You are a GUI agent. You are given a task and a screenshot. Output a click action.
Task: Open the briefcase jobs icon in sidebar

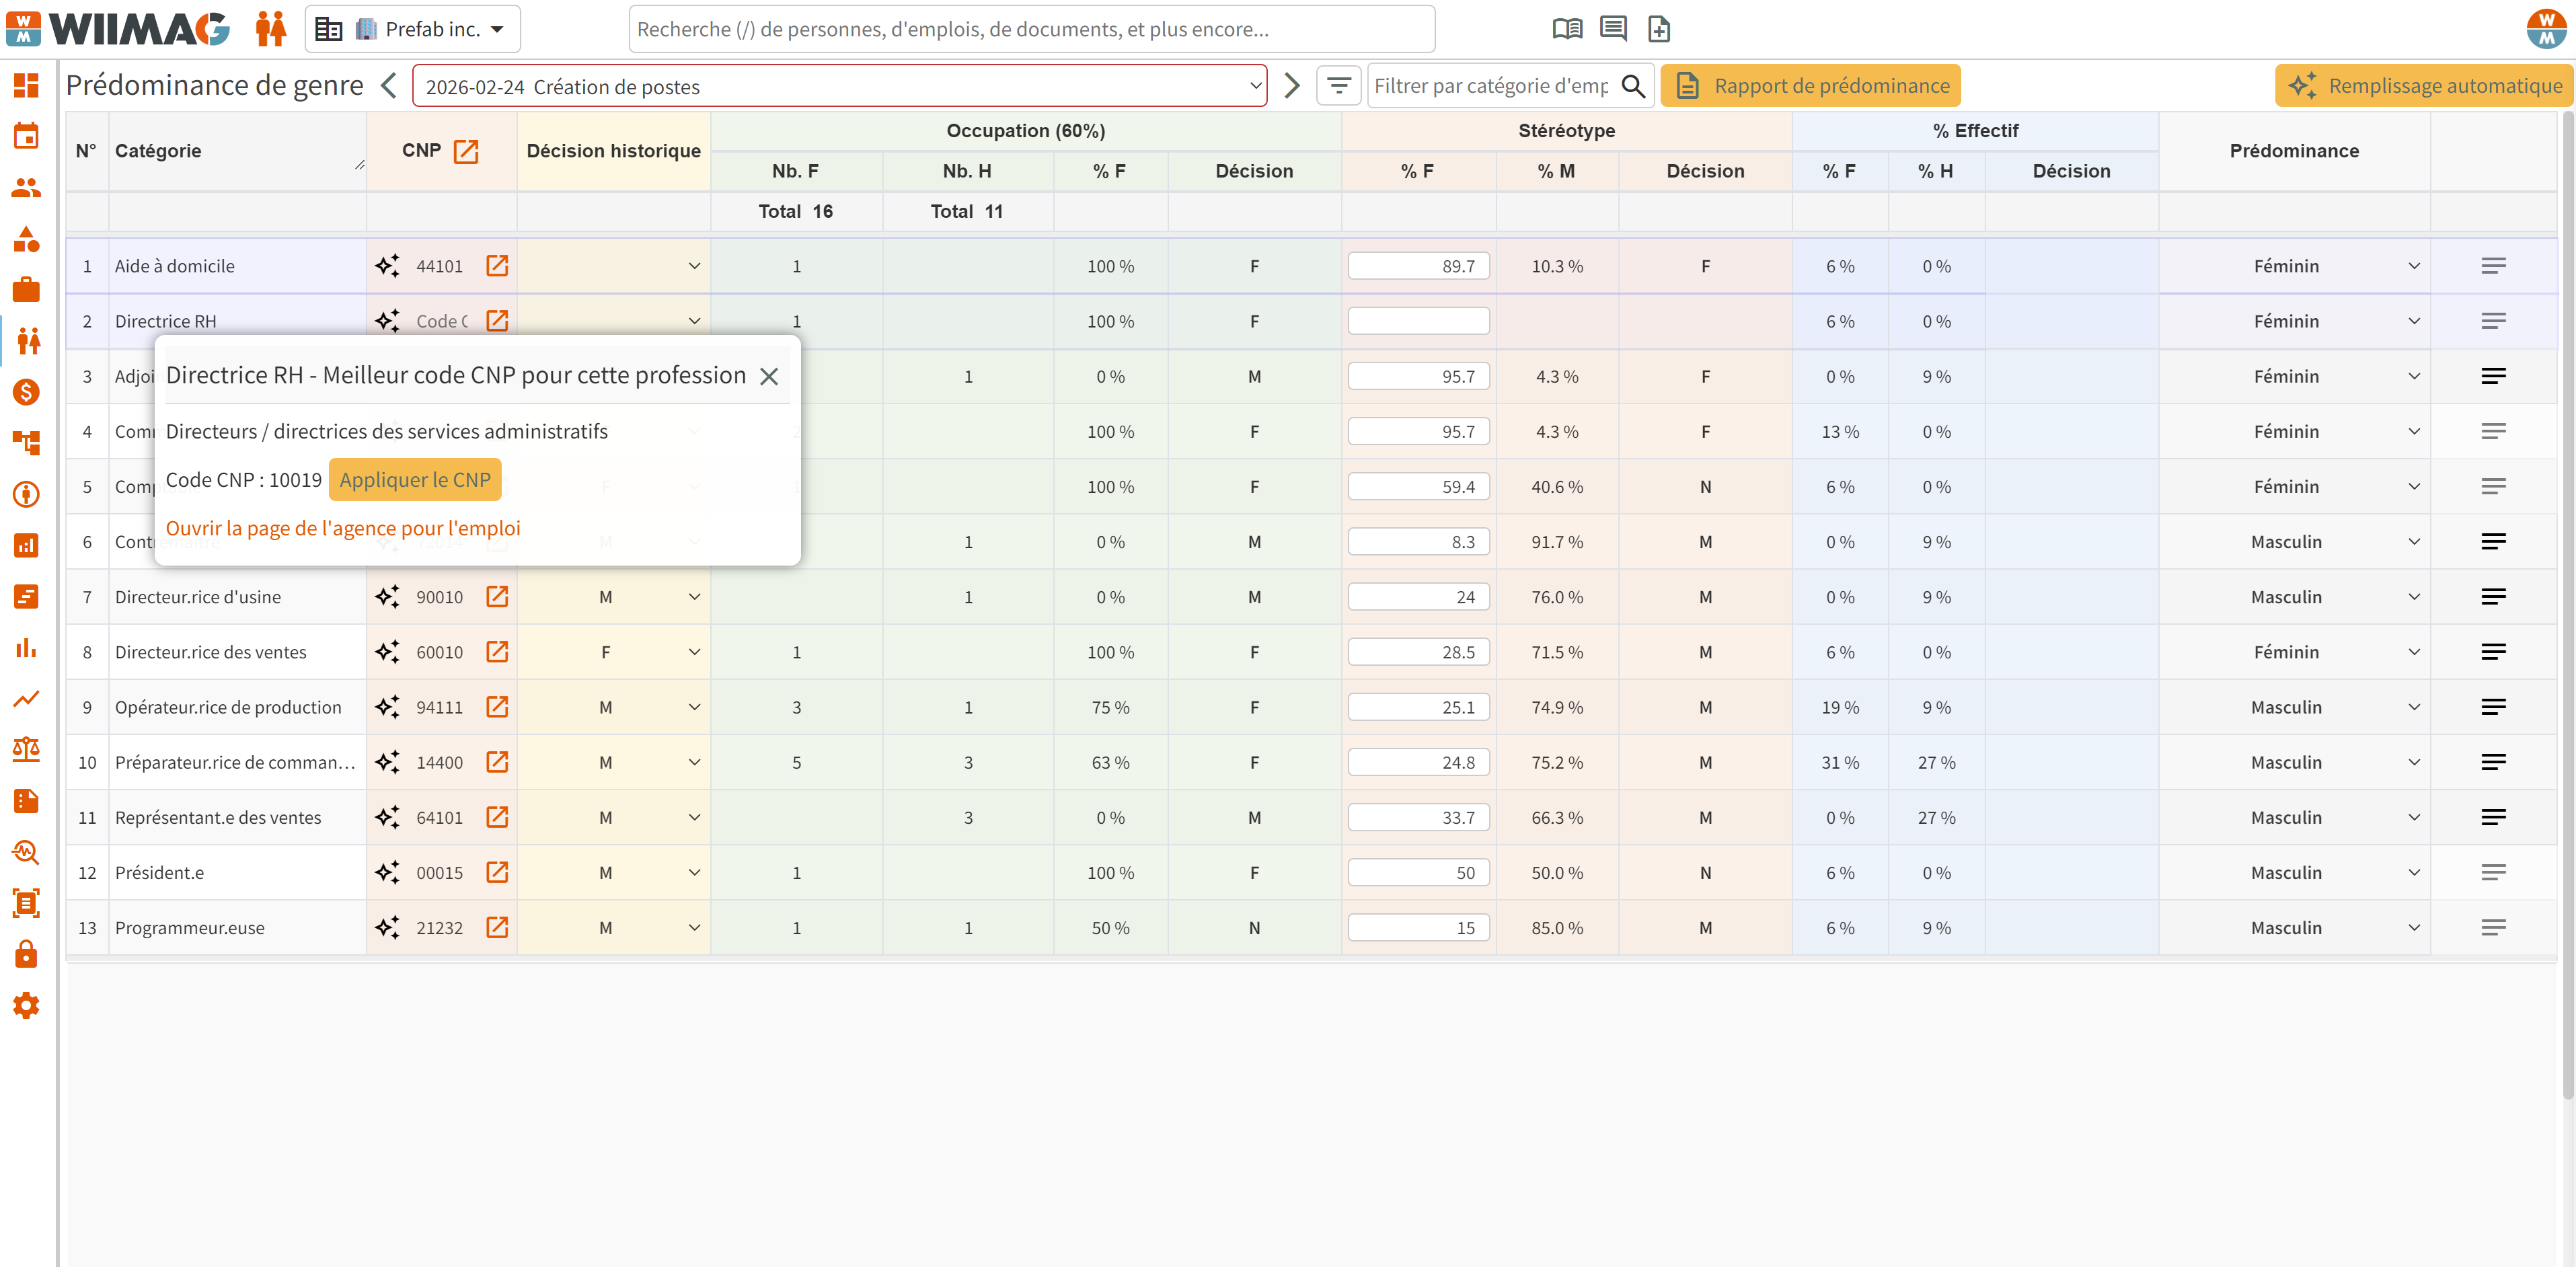click(26, 290)
